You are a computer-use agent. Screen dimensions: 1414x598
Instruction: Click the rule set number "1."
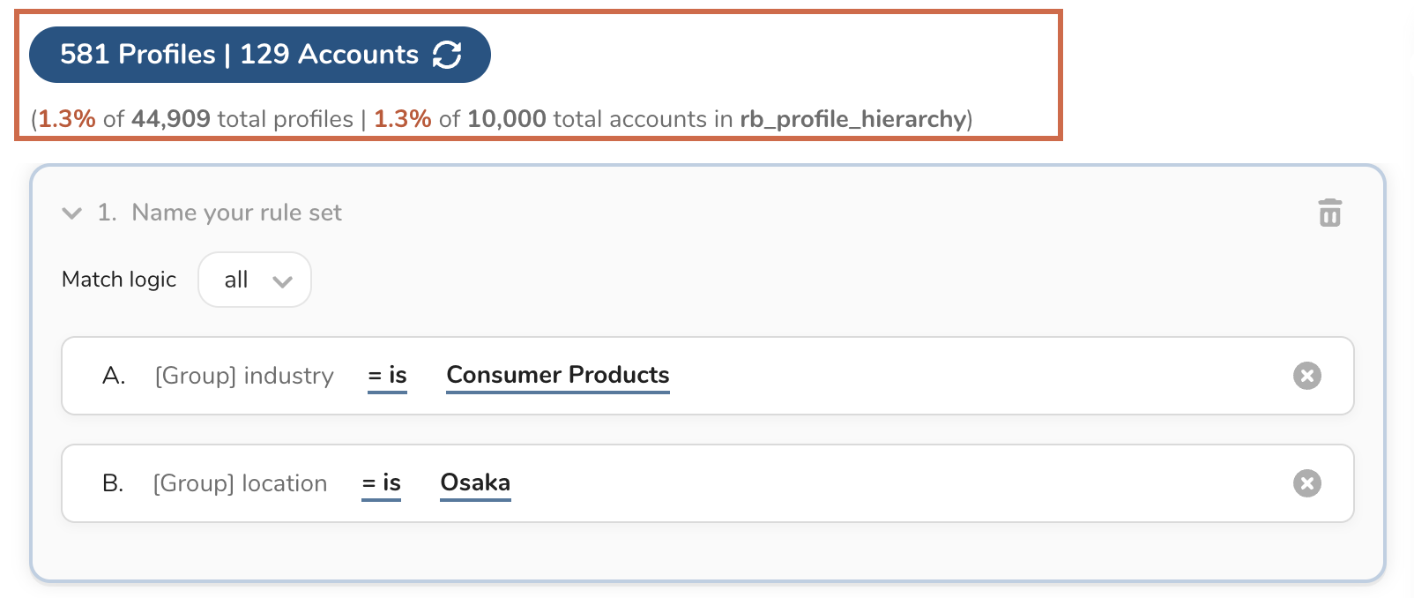click(x=107, y=213)
